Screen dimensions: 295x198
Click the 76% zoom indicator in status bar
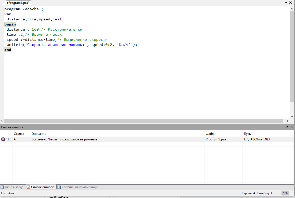tap(285, 193)
